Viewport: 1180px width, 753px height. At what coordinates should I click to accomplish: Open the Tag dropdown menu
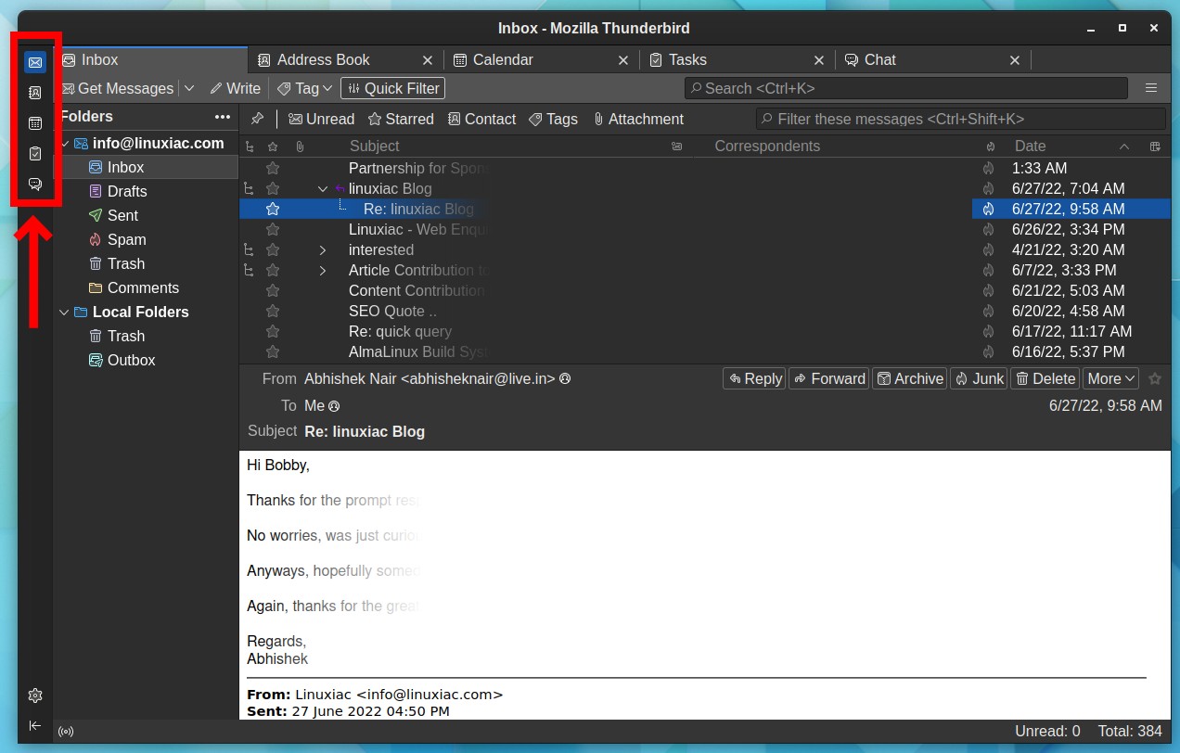click(306, 88)
